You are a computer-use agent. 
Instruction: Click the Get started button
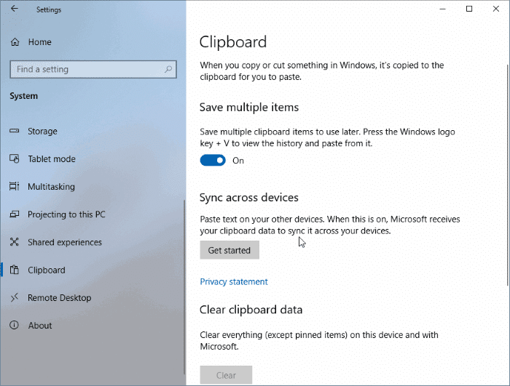point(229,250)
